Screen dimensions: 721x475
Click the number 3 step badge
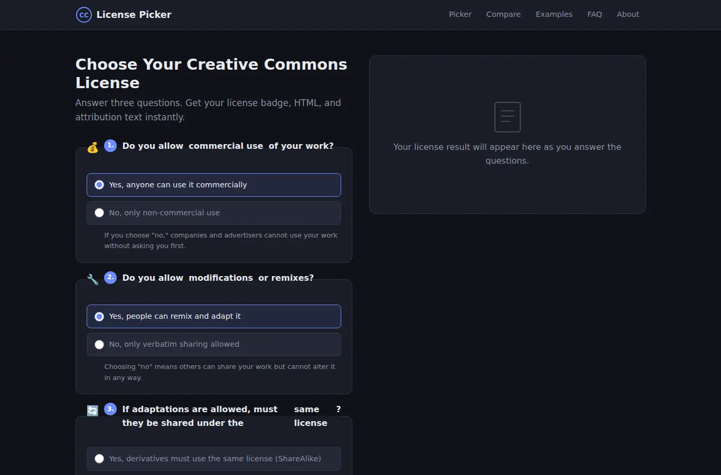tap(110, 408)
